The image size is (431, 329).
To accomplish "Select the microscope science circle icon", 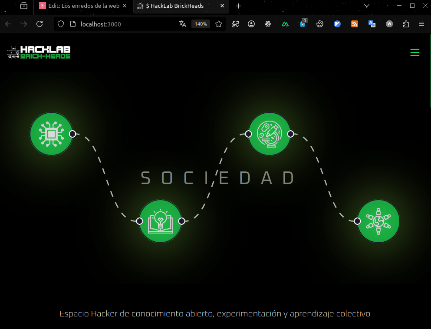I will tap(270, 134).
